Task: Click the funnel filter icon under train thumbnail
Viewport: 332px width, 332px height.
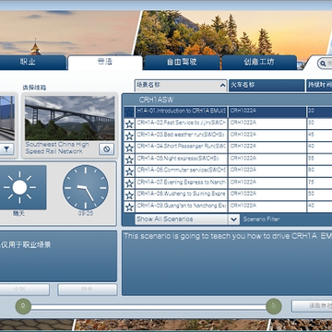Action: (6, 149)
